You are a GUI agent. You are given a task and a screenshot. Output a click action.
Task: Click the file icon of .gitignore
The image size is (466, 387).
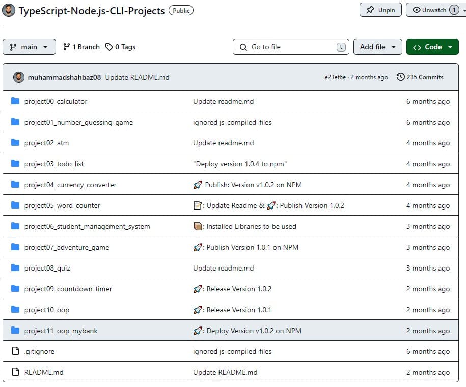[15, 351]
